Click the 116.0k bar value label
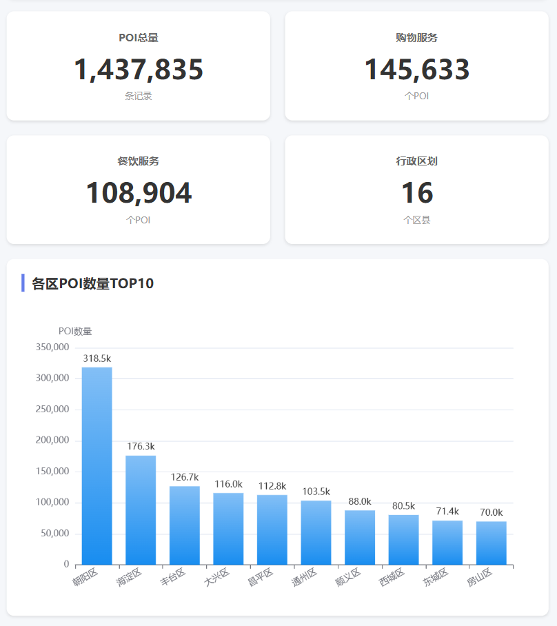This screenshot has width=557, height=626. coord(228,484)
